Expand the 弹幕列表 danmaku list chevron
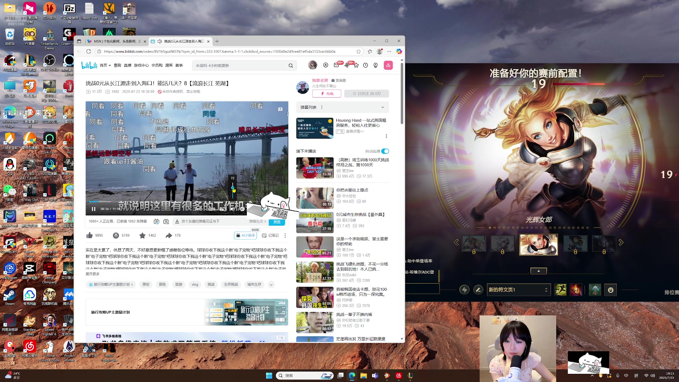Viewport: 679px width, 382px height. point(382,107)
